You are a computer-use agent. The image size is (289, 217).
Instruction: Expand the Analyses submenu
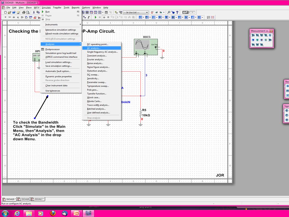click(61, 44)
